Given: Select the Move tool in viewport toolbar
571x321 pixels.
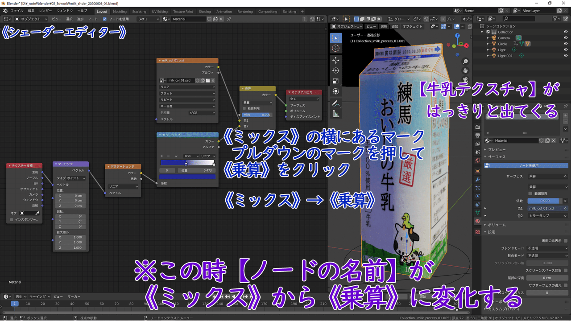Looking at the screenshot, I should click(335, 60).
